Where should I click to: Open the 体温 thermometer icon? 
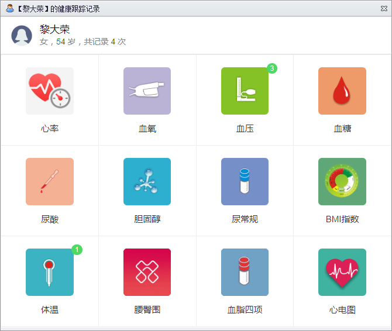50,273
